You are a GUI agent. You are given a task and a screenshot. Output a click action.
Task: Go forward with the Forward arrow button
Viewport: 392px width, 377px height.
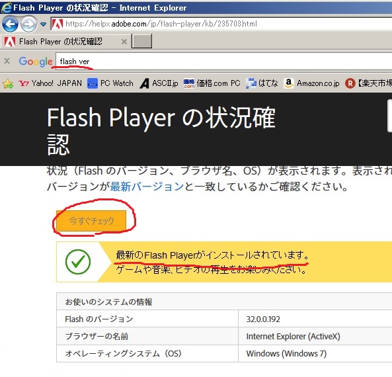[28, 24]
